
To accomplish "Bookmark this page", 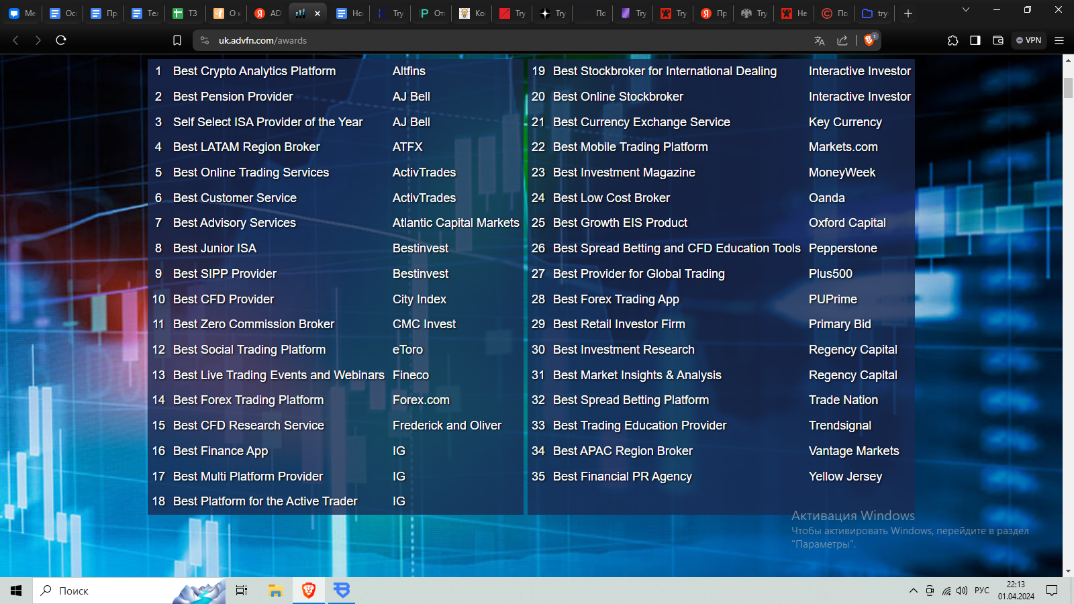I will 177,40.
